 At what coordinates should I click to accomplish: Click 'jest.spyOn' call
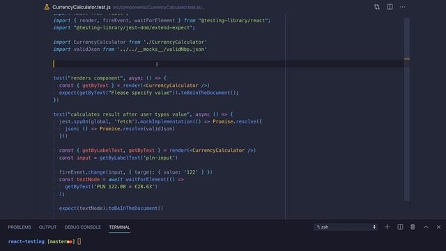74,121
